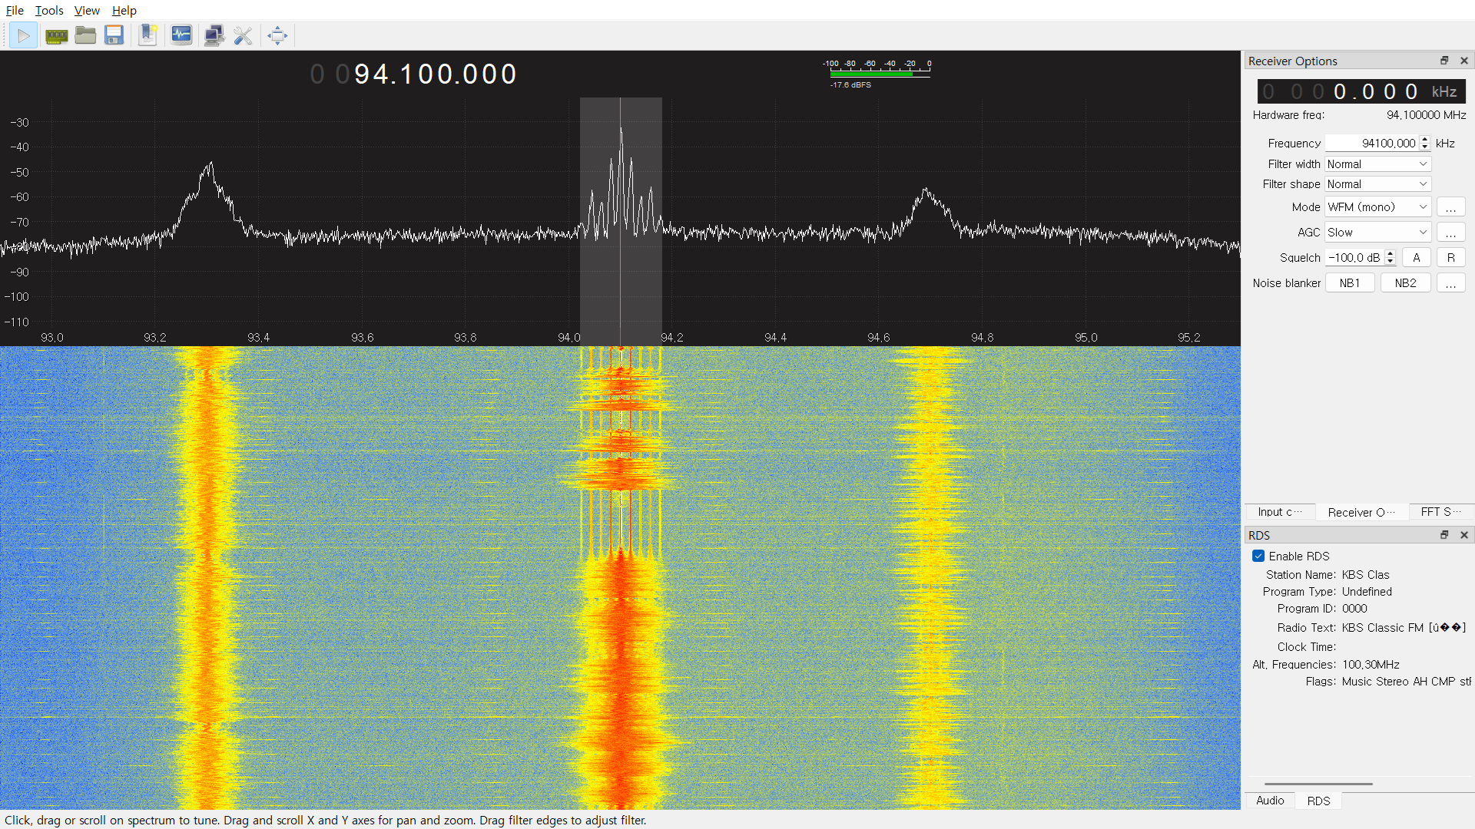Uncheck the Enable RDS checkbox
Screen dimensions: 1475x829
coord(1258,556)
